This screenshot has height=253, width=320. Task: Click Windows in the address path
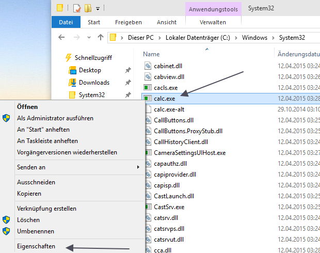(254, 38)
